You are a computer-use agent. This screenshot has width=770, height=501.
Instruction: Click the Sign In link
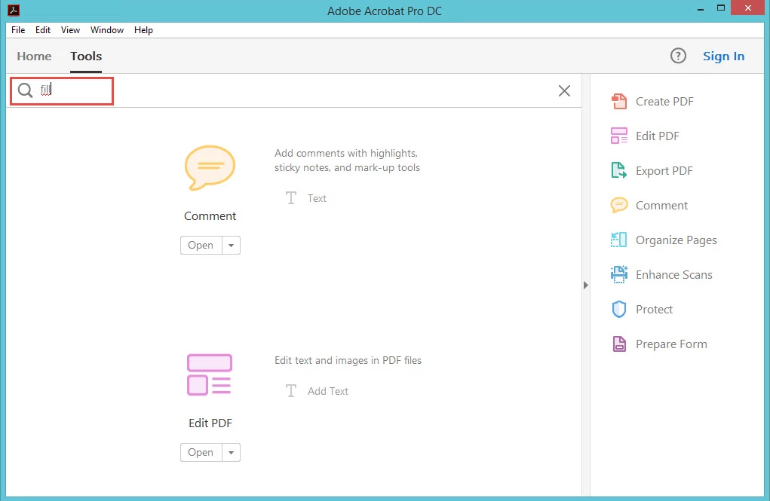[723, 57]
